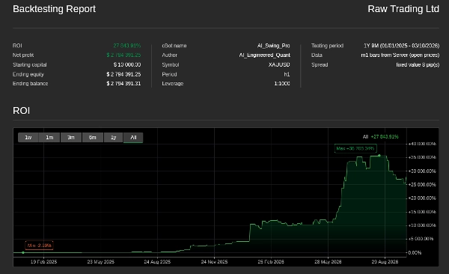Click the symbol XAUUSD
Viewport: 449px width, 274px height.
(x=279, y=65)
